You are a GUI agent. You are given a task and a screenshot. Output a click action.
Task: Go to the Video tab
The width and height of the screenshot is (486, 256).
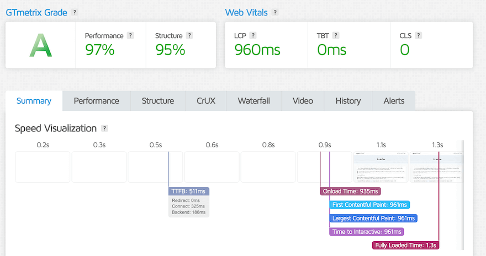coord(303,101)
